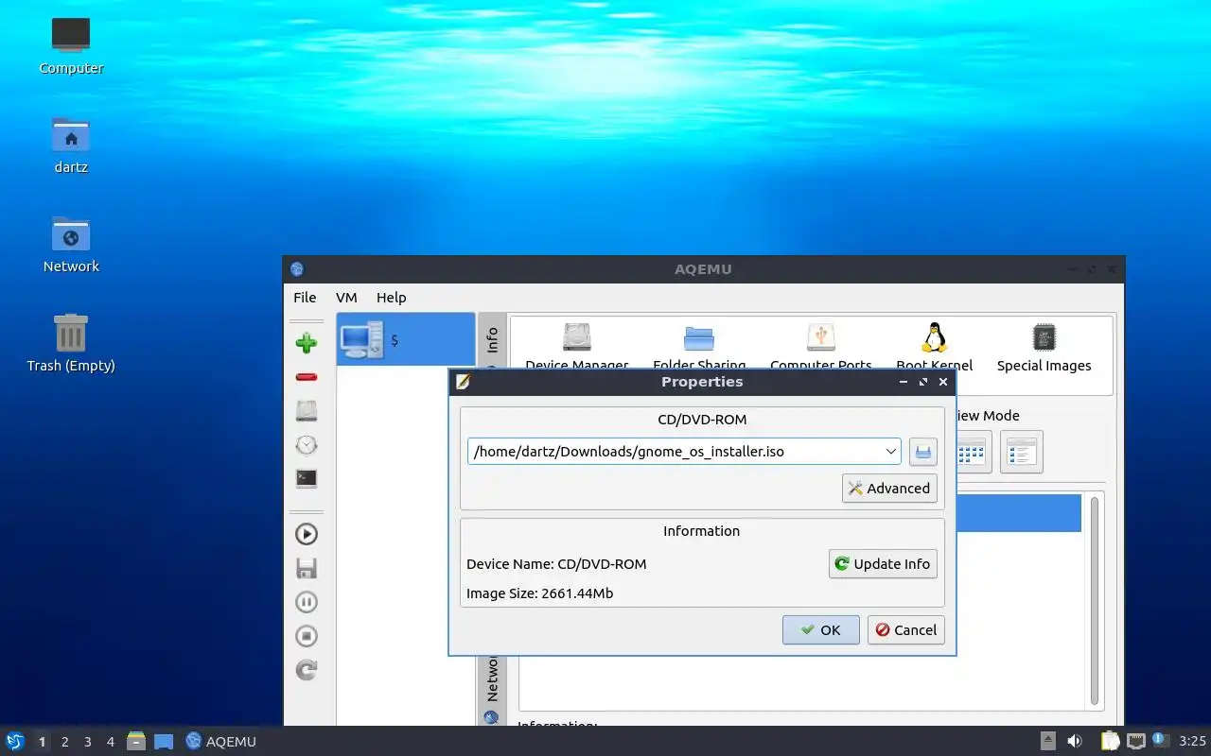Click the eject removable media tray icon
1211x756 pixels.
[1047, 742]
